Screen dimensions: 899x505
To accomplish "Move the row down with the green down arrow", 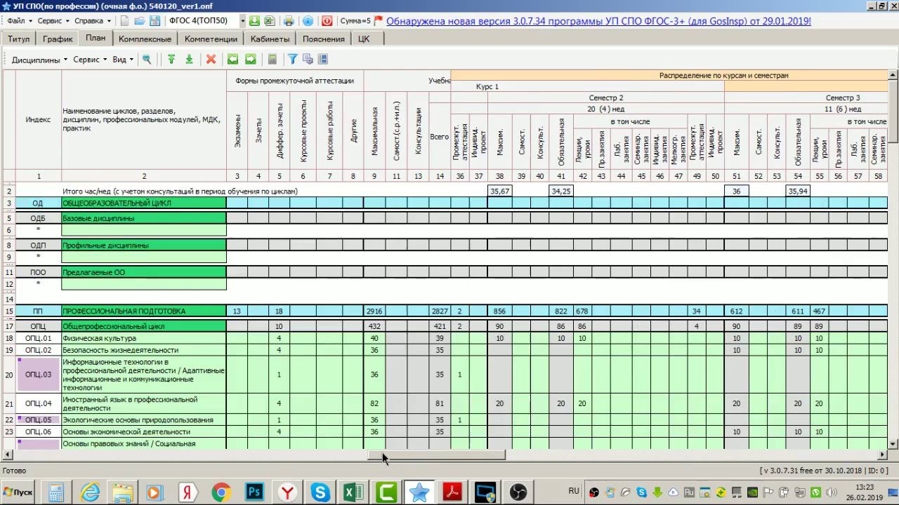I will [189, 60].
